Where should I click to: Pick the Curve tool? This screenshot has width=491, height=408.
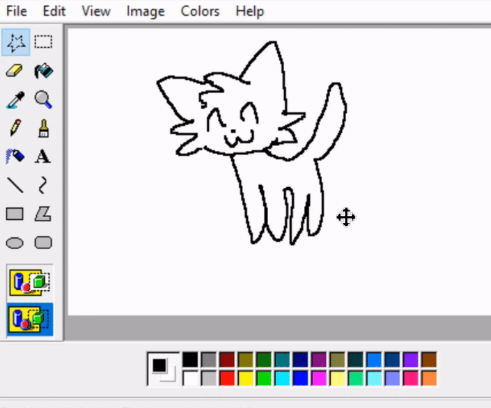[x=43, y=185]
